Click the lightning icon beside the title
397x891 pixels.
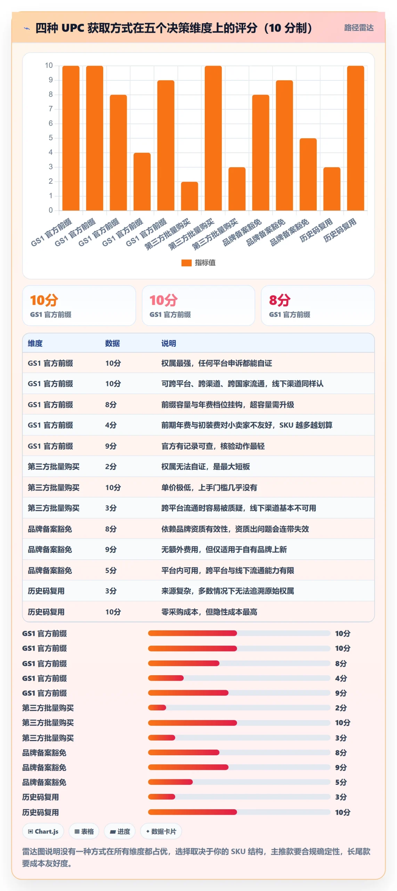pyautogui.click(x=27, y=28)
